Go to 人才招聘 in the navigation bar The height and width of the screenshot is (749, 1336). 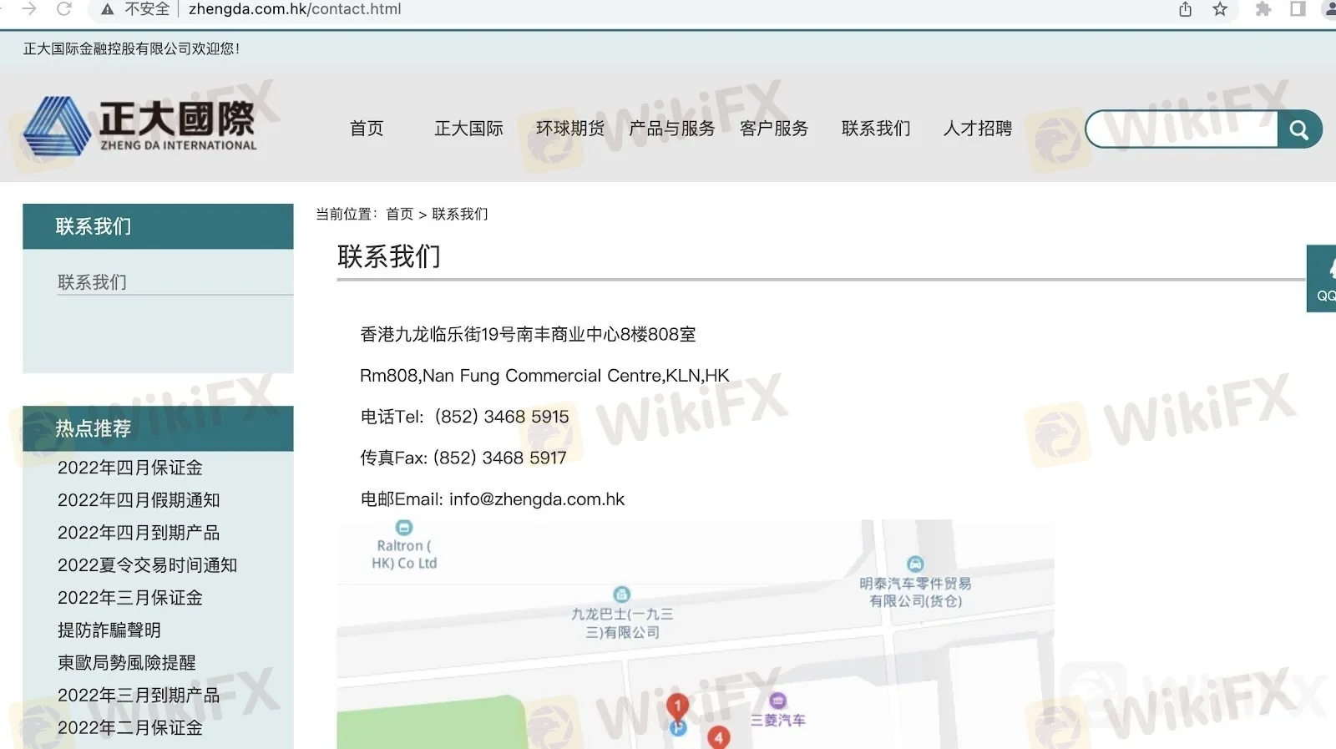click(977, 129)
